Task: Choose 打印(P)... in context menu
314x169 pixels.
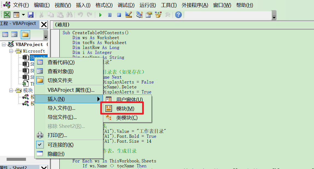Action: [x=69, y=135]
